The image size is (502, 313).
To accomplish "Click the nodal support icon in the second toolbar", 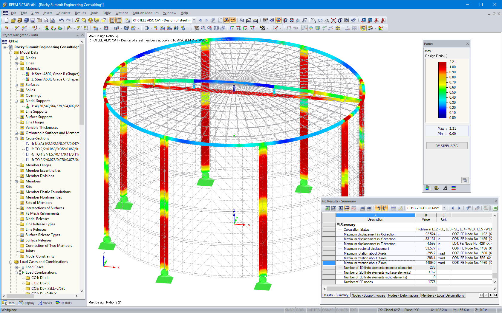I will click(x=47, y=28).
